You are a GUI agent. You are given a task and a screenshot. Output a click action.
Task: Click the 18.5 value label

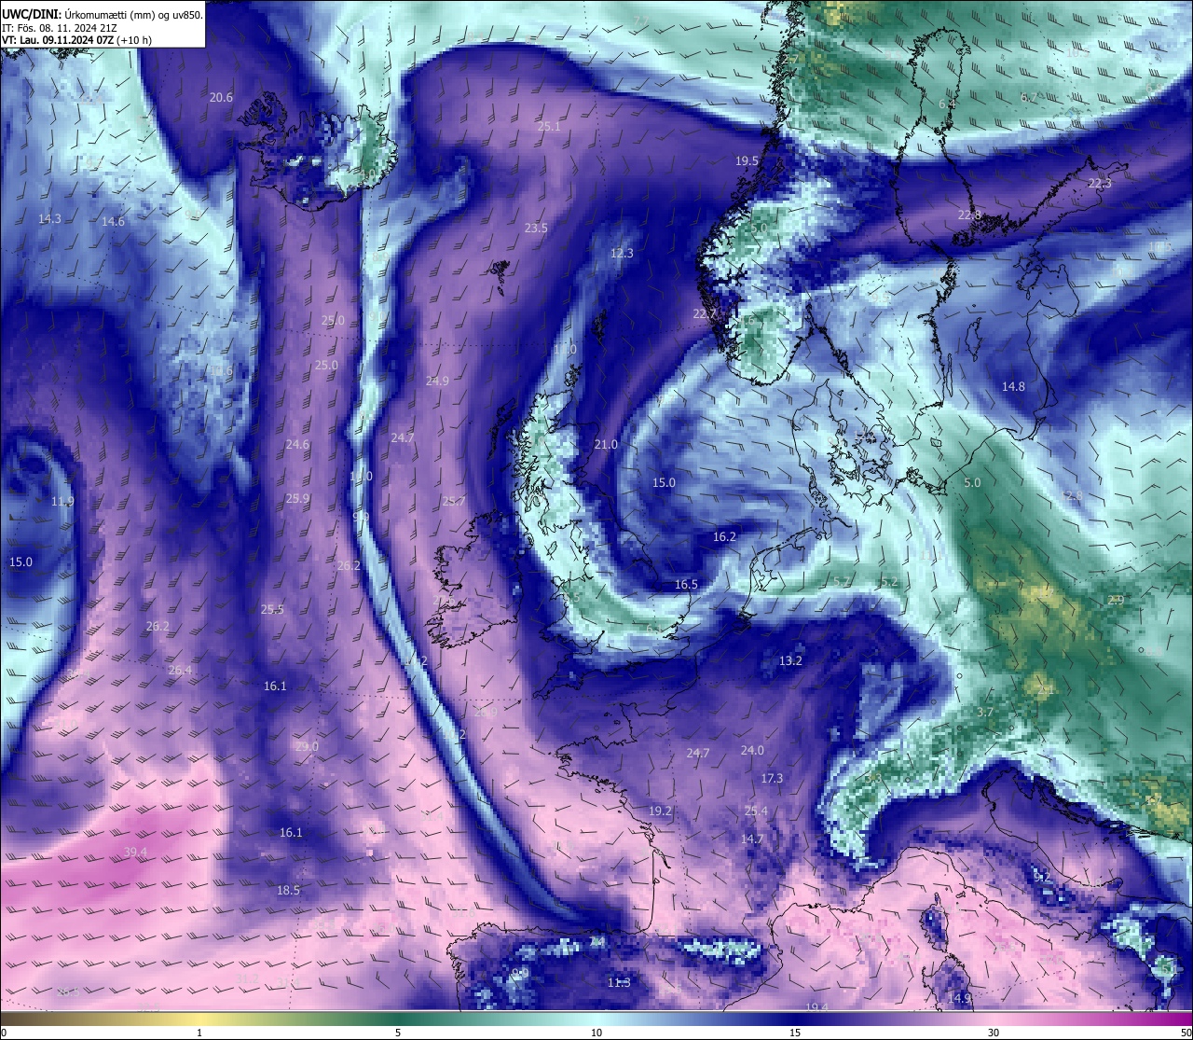[288, 890]
